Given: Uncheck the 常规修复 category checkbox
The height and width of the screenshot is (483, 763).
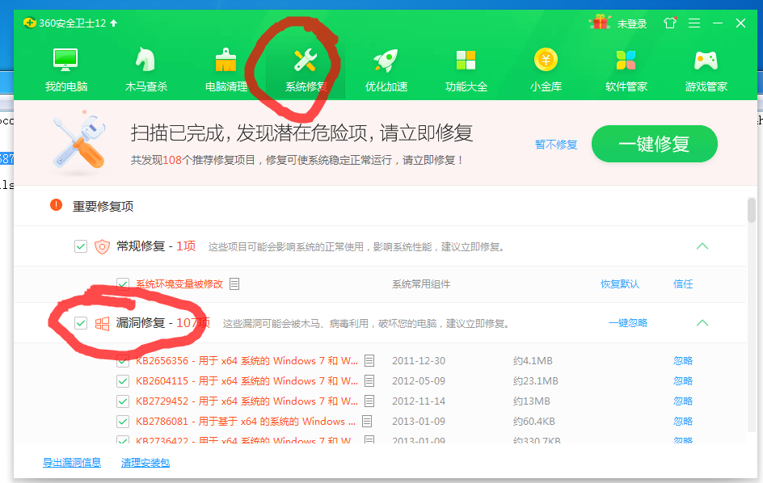Looking at the screenshot, I should (x=81, y=246).
